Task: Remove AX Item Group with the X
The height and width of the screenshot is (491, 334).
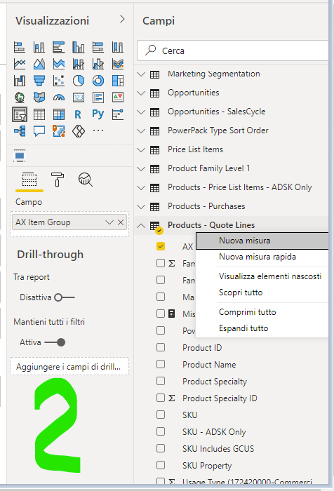Action: tap(121, 222)
